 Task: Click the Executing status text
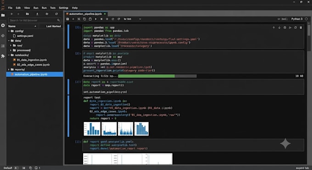[100, 76]
